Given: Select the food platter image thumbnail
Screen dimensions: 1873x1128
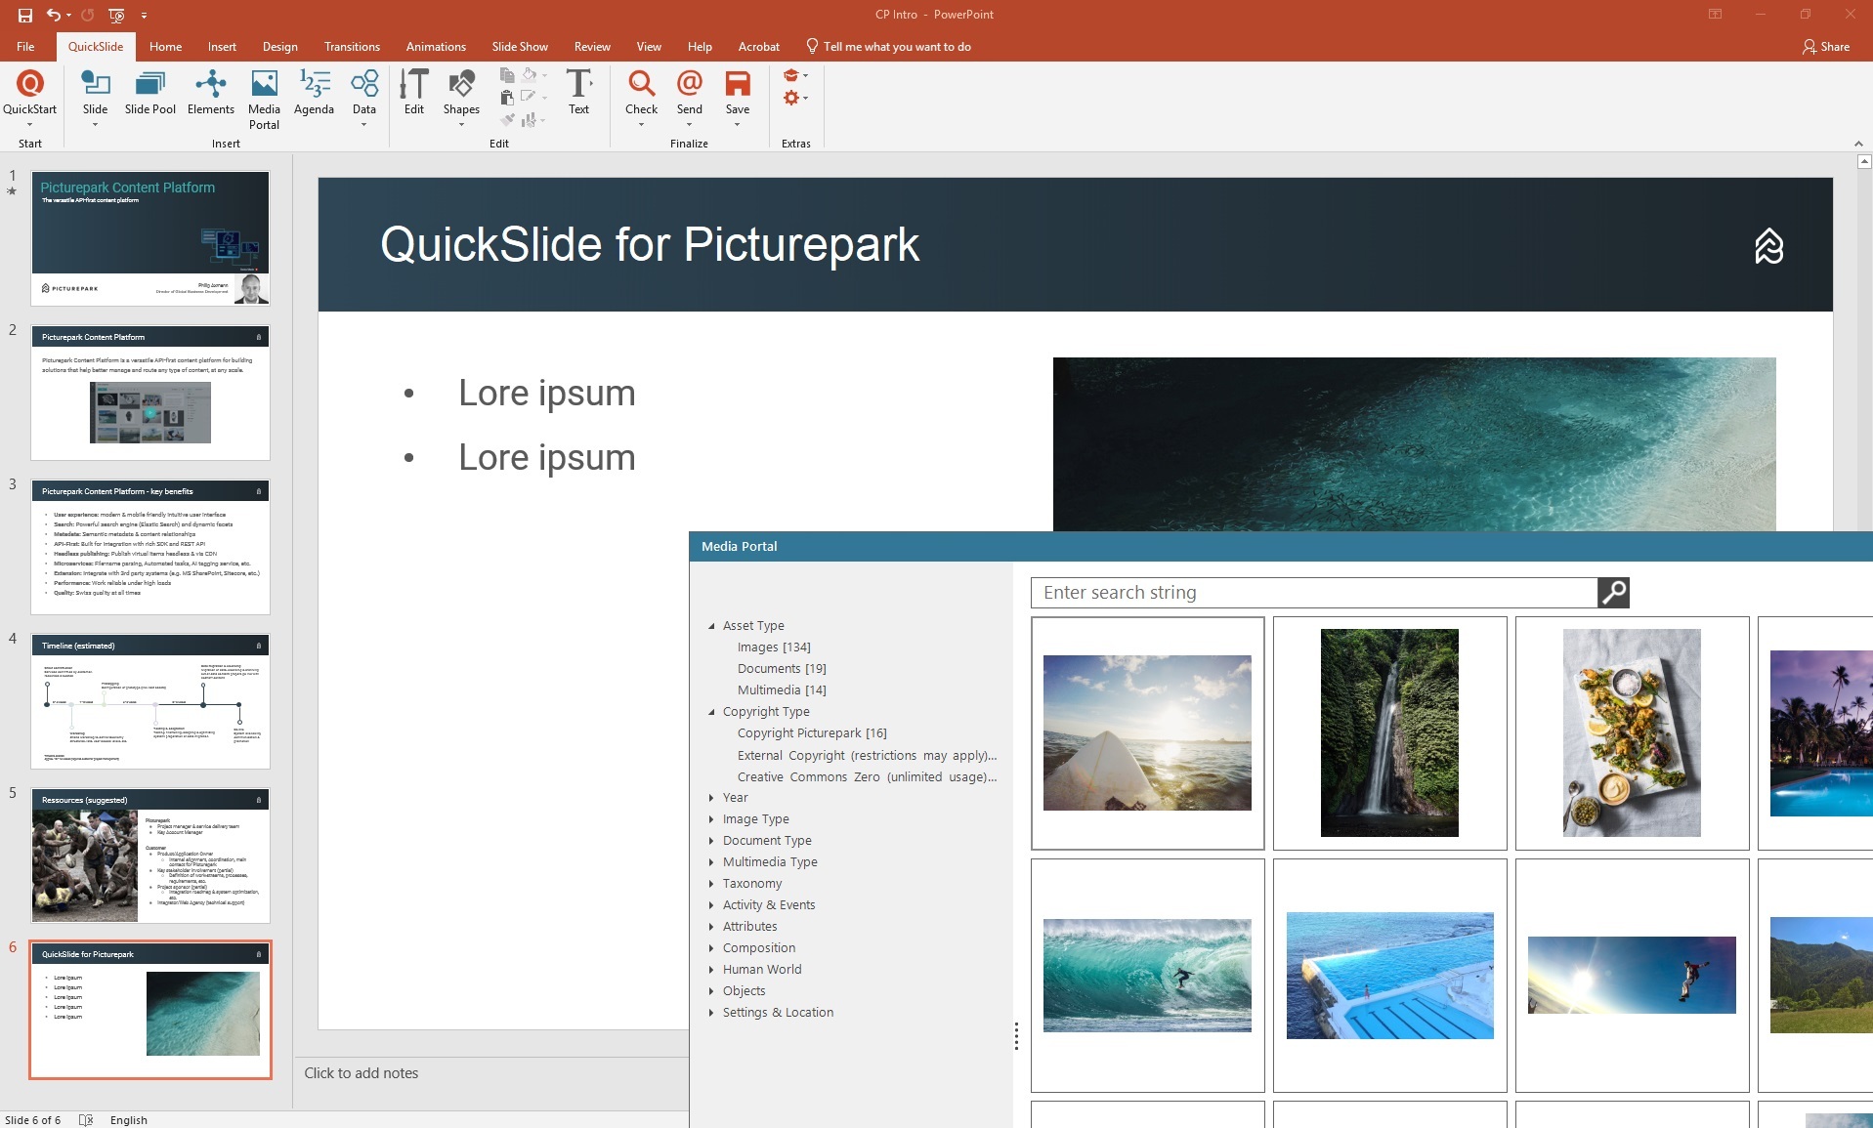Looking at the screenshot, I should pos(1632,732).
